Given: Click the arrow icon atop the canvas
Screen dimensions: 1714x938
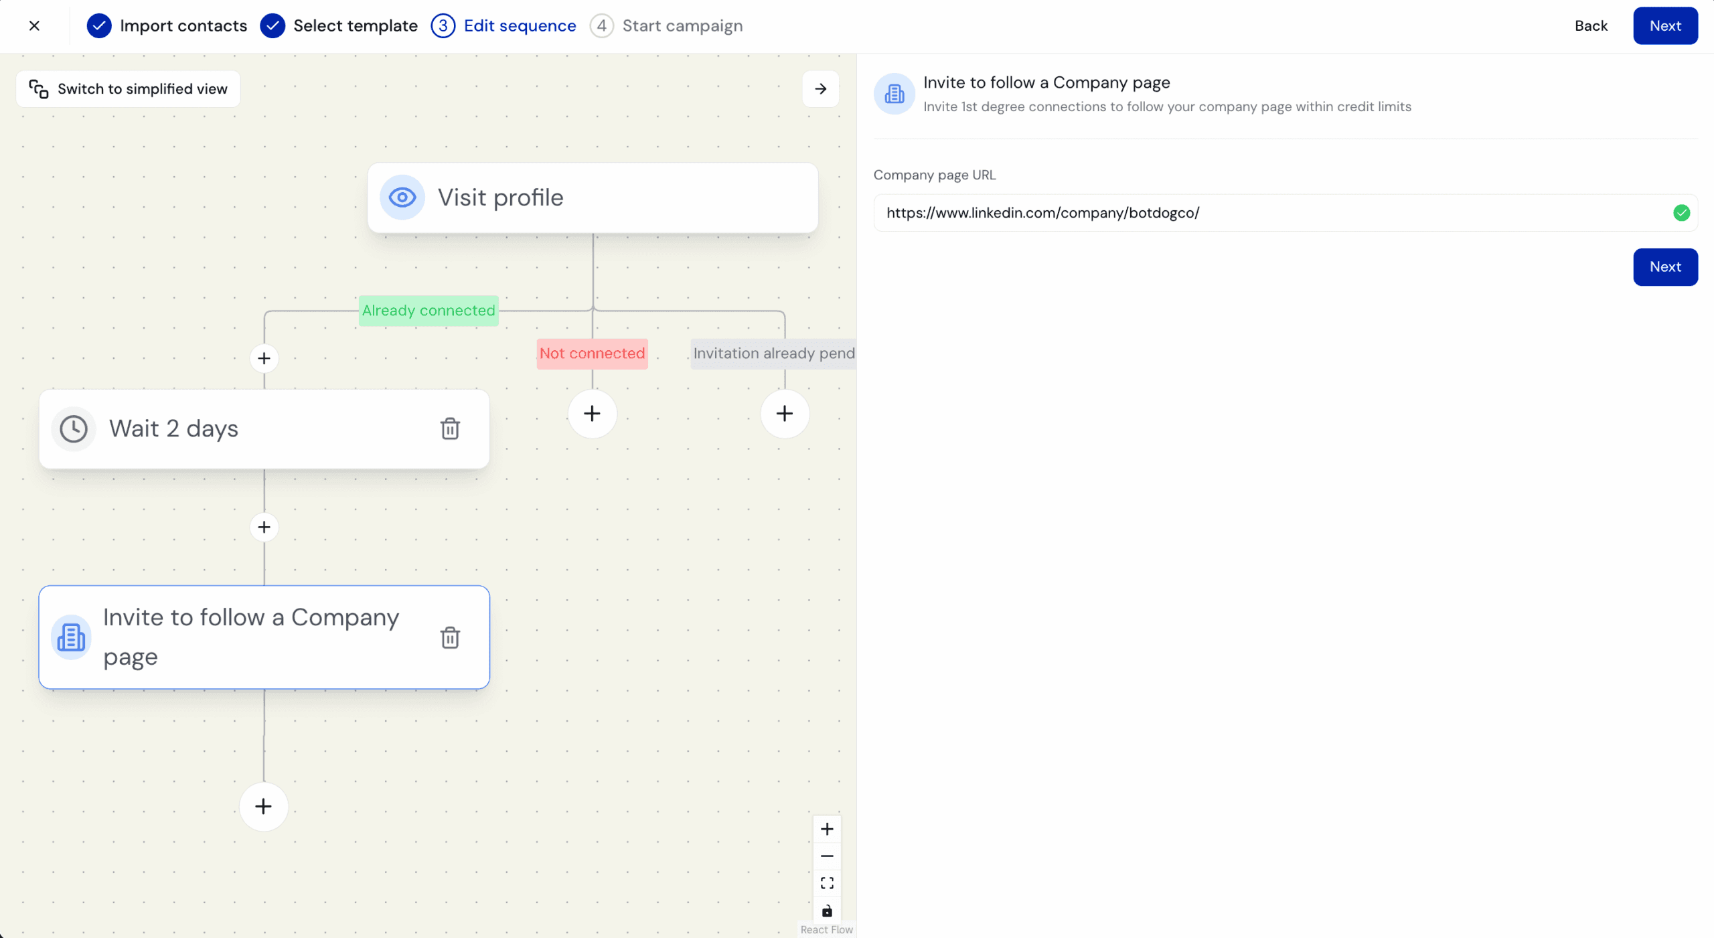Looking at the screenshot, I should (x=820, y=89).
